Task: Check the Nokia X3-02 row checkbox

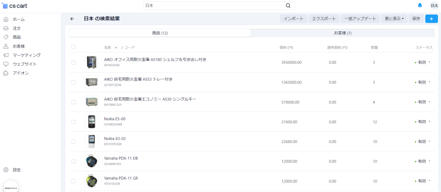Action: point(73,142)
